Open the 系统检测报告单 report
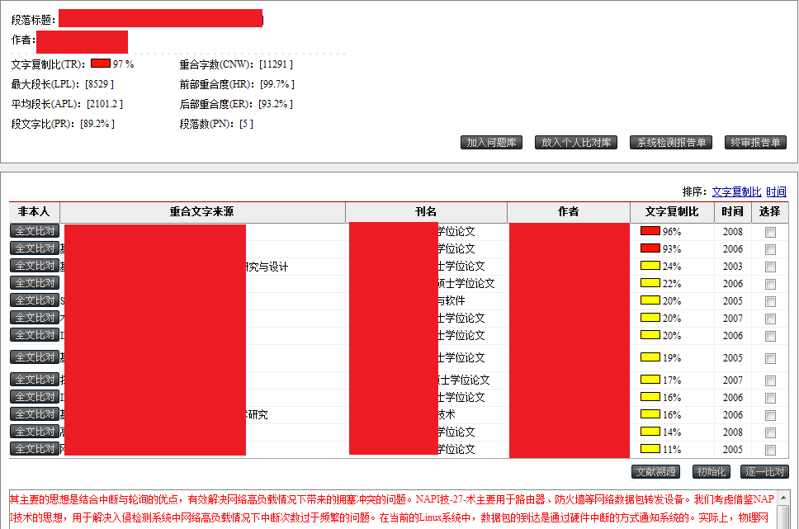799x529 pixels. [670, 143]
